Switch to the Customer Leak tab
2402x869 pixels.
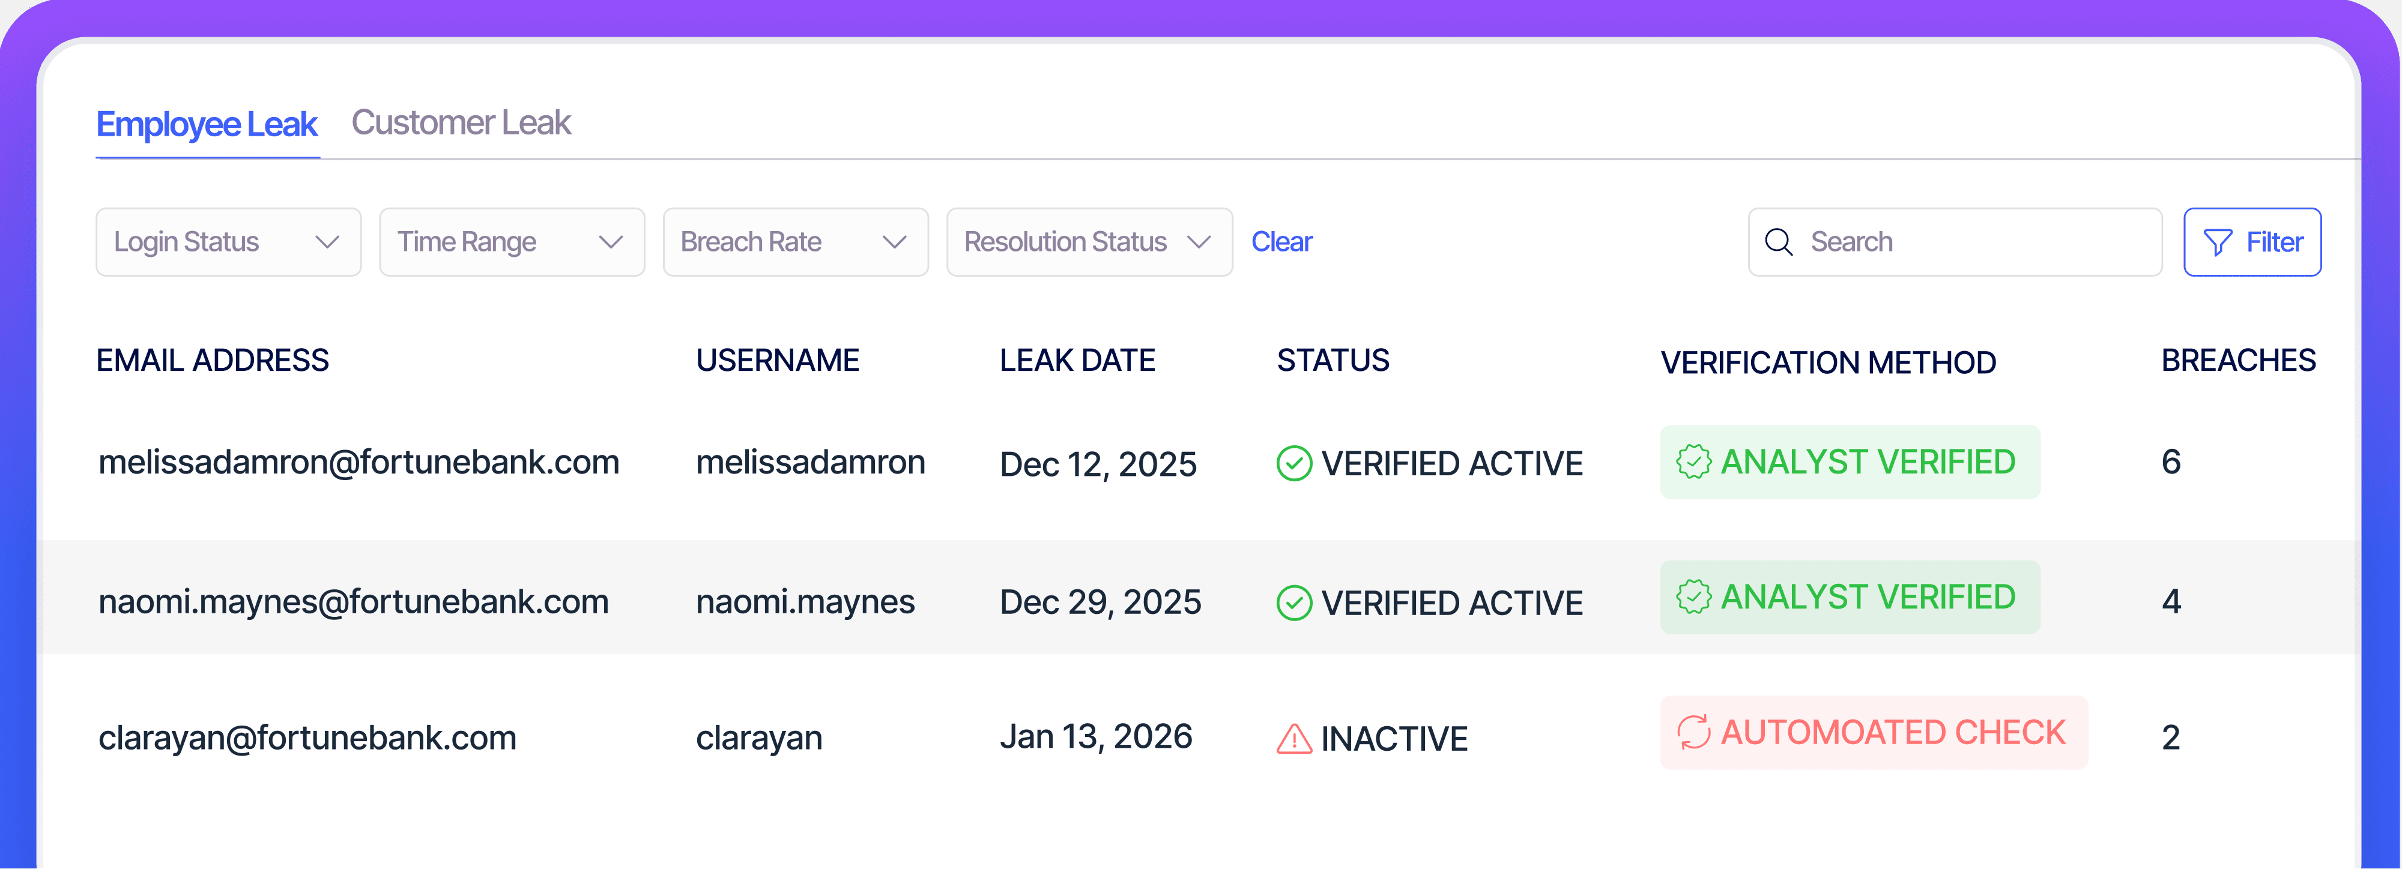coord(461,123)
